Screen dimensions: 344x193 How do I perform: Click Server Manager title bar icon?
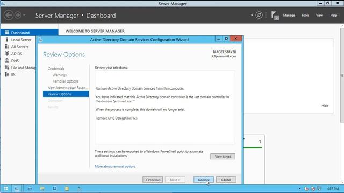tap(3, 3)
